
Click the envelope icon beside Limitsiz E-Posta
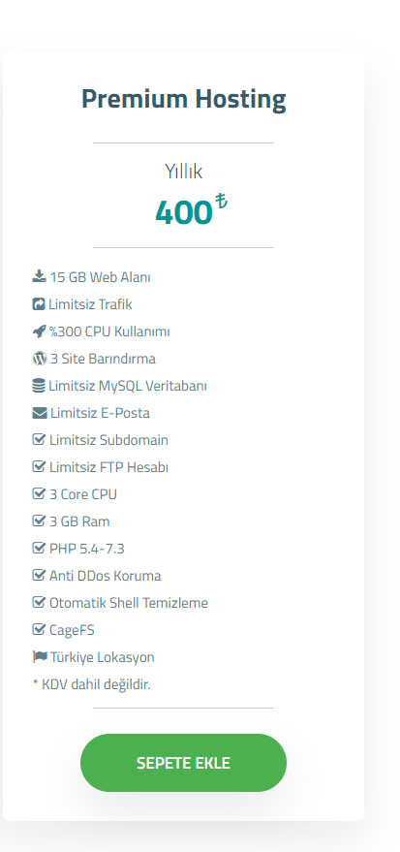[39, 413]
